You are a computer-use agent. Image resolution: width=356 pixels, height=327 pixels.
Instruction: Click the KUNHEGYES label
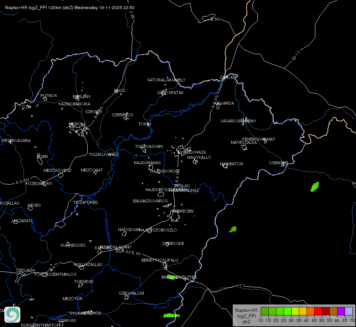(x=73, y=245)
